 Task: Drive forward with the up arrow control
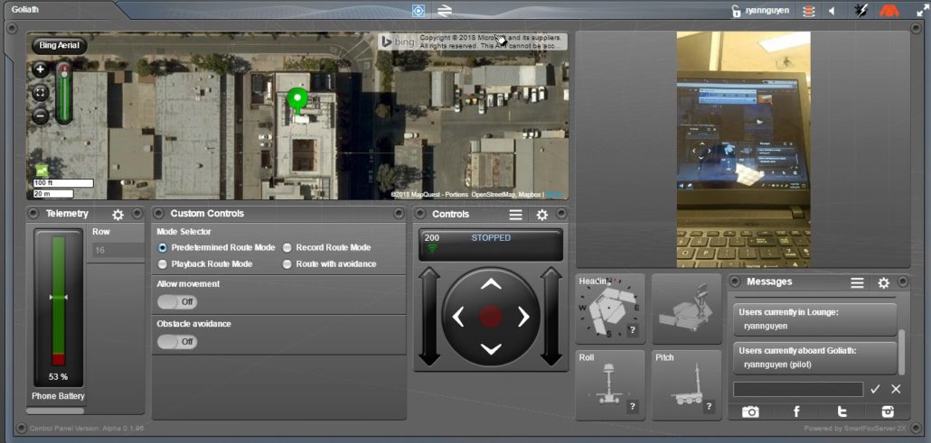coord(490,284)
